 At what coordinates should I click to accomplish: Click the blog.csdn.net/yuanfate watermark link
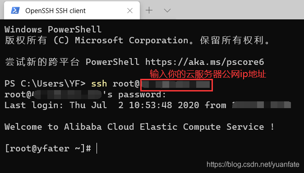[253, 164]
